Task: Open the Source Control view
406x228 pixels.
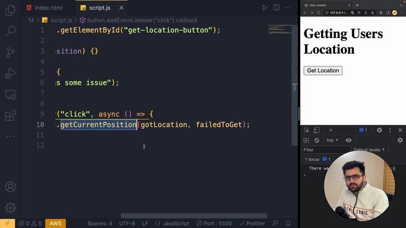Action: (10, 52)
